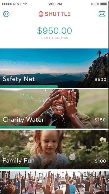Image resolution: width=109 pixels, height=194 pixels.
Task: Tap the battery indicator icon
Action: click(104, 4)
